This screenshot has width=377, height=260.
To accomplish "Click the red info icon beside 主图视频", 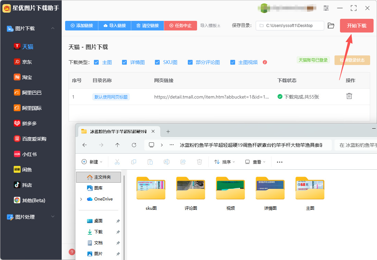I will point(265,62).
